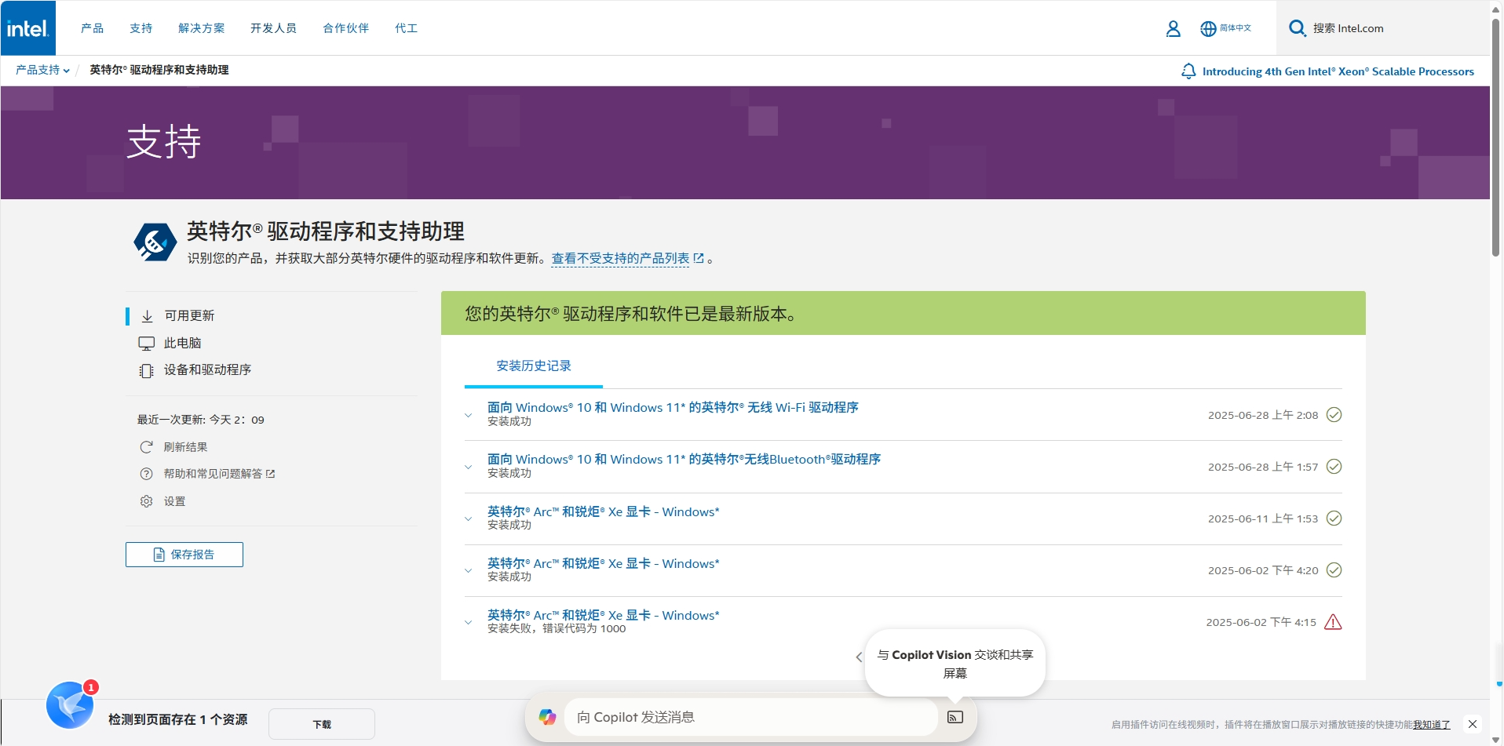Open the 解决方案 menu
Screen dimensions: 1504x746
(x=202, y=28)
